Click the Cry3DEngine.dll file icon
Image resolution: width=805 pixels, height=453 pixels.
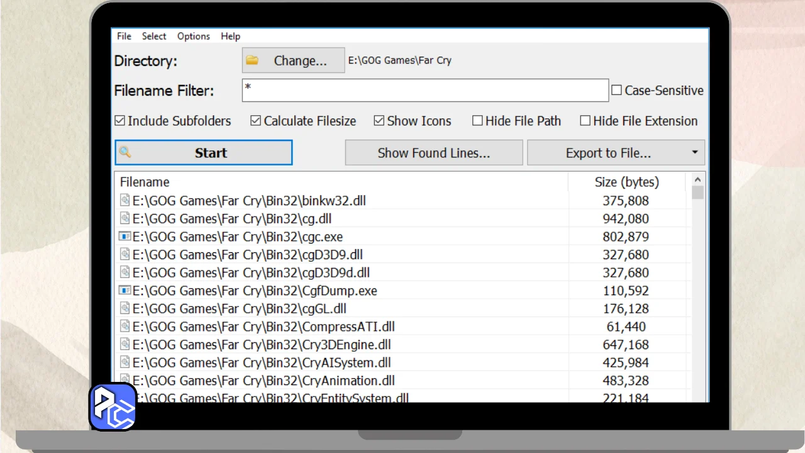click(125, 345)
